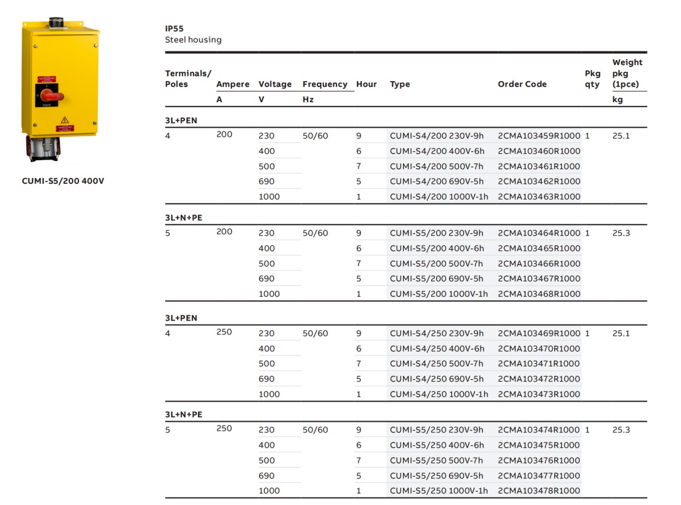Select type CUMI-S4/250 500V-7h
681x505 pixels.
[437, 364]
